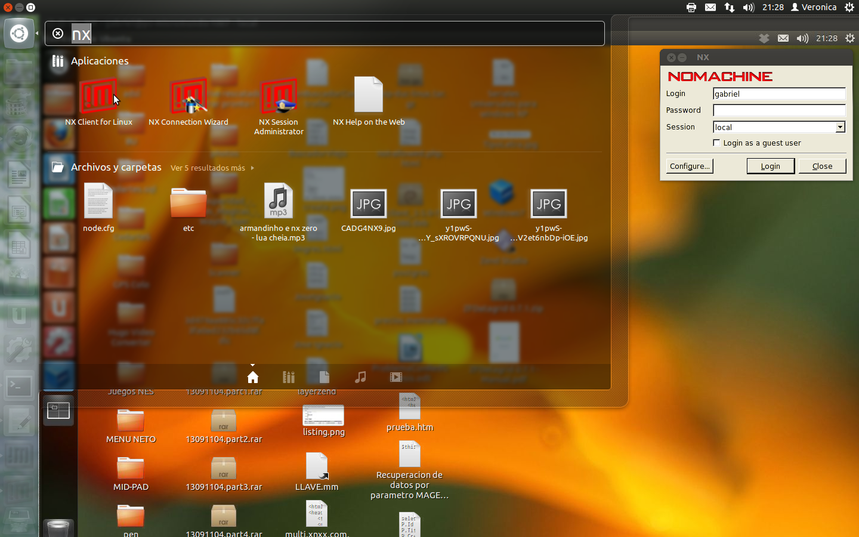Open the CADG4NX9.jpg thumbnail
The height and width of the screenshot is (537, 859).
368,203
